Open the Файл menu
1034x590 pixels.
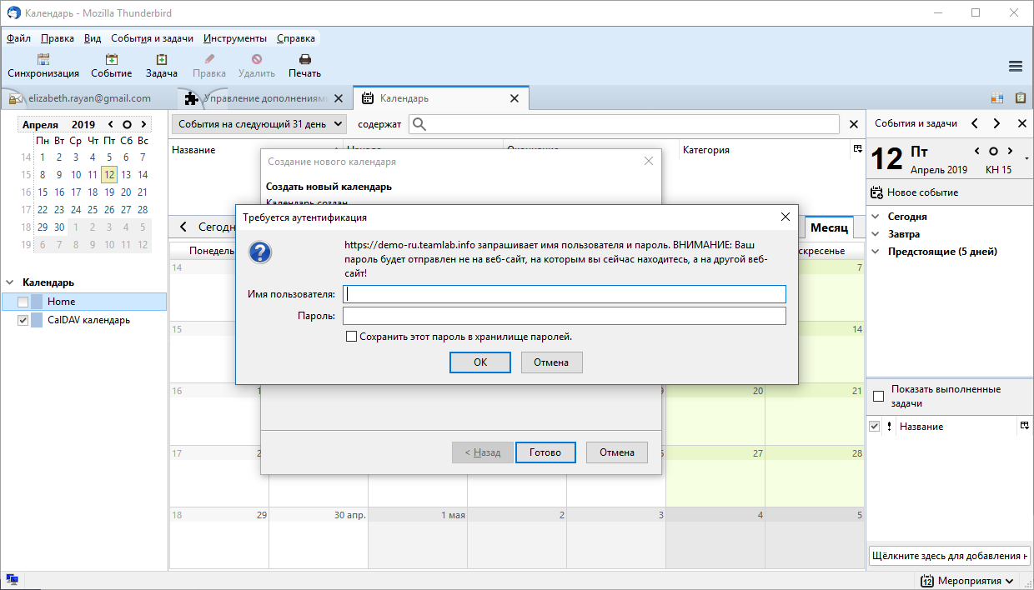[18, 38]
